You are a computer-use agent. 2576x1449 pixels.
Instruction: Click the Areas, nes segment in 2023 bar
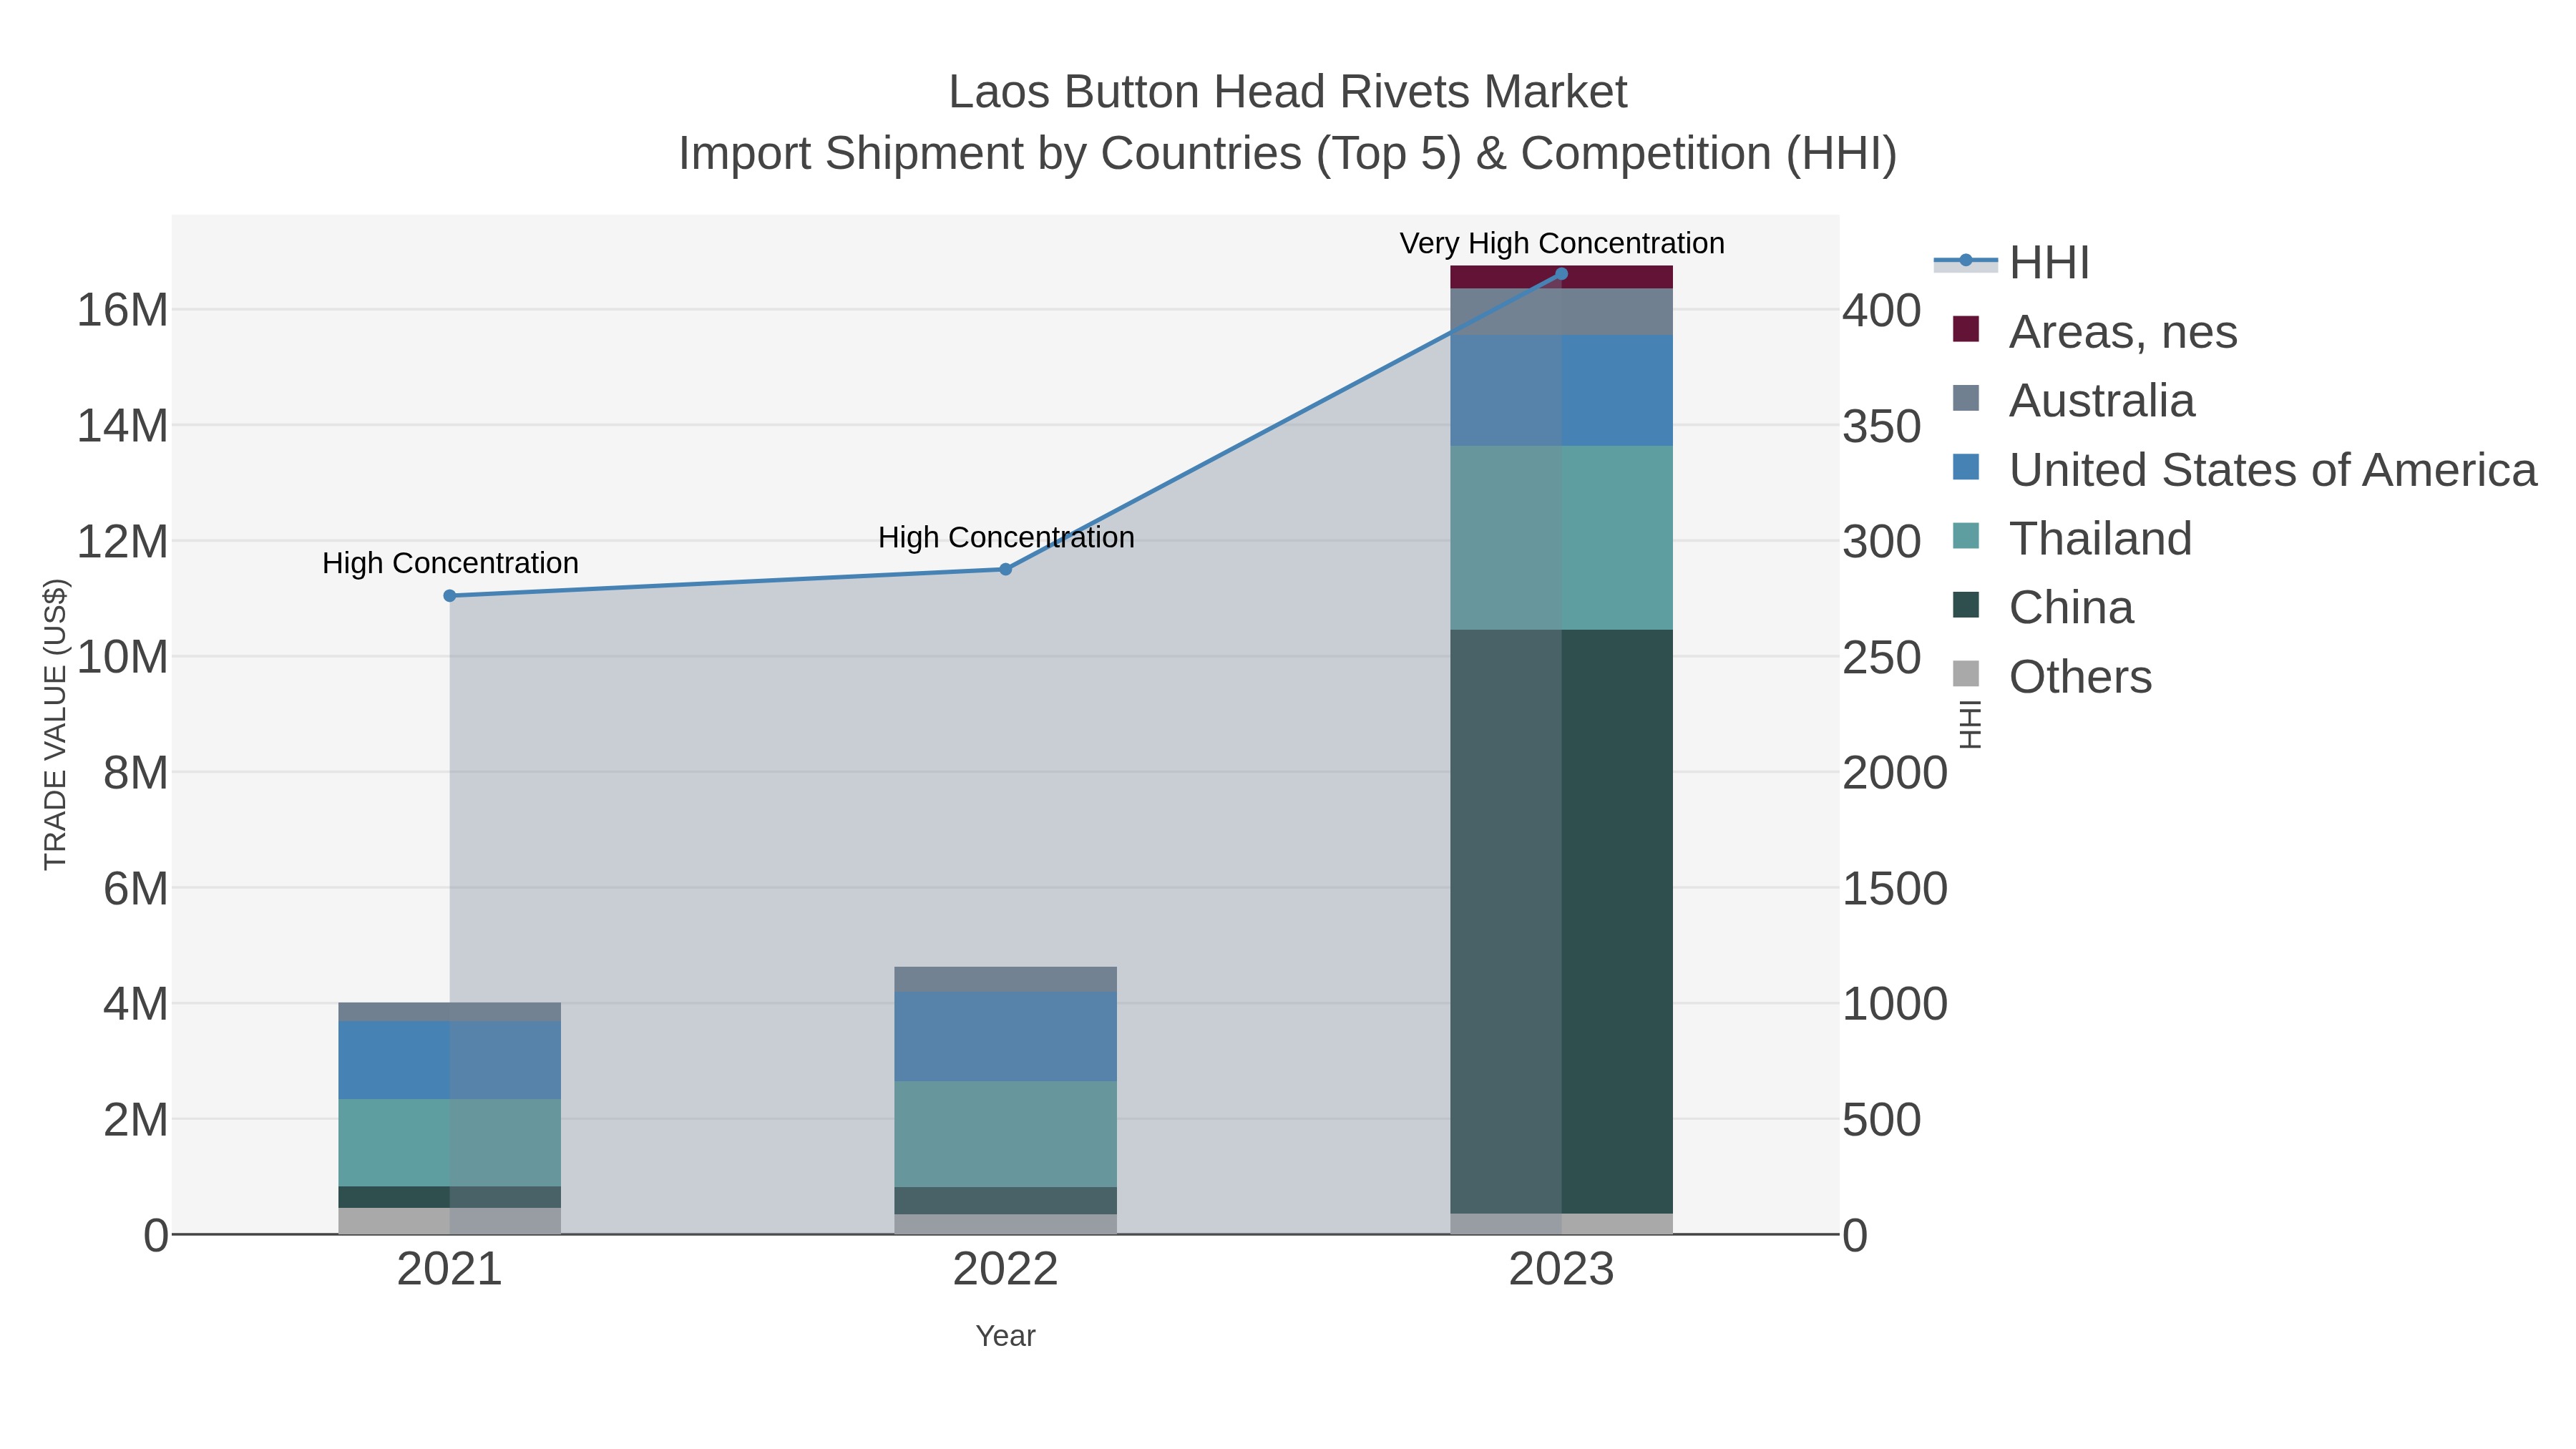click(1562, 278)
